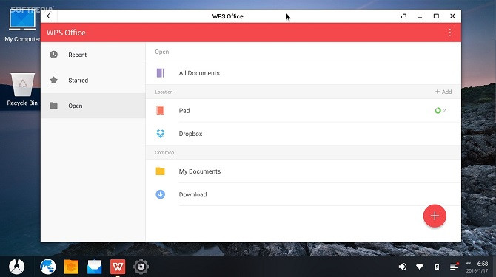Open the three-dot overflow menu

click(x=449, y=33)
